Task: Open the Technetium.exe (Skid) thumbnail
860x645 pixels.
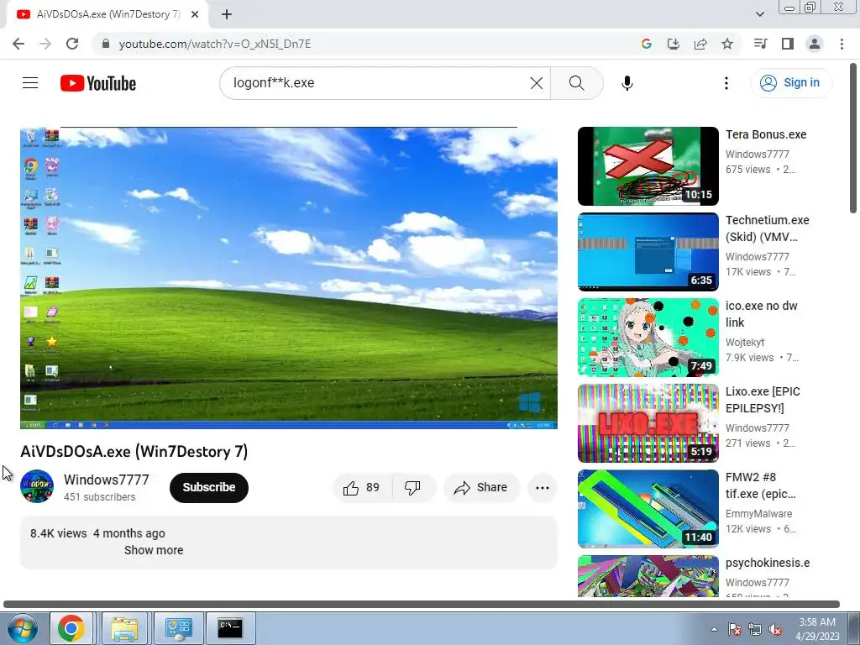Action: (648, 252)
